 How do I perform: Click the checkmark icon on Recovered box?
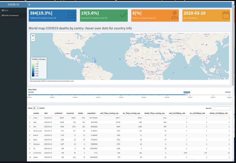click(x=123, y=15)
